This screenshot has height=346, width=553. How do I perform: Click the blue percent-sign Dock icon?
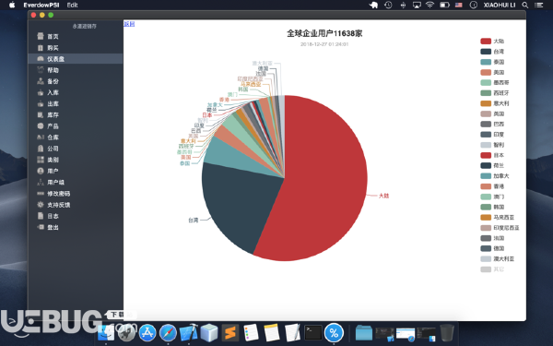coord(334,333)
